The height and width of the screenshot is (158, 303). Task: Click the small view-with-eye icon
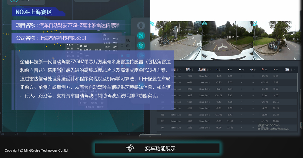tap(128, 40)
